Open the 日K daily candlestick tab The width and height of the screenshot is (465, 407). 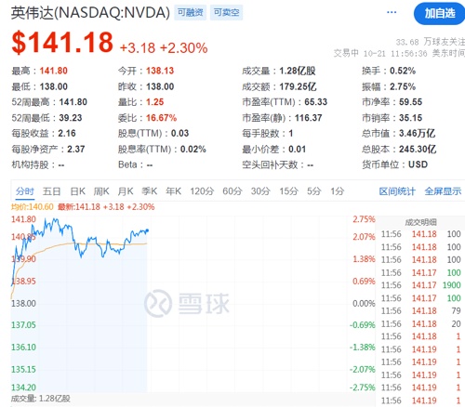[x=77, y=191]
